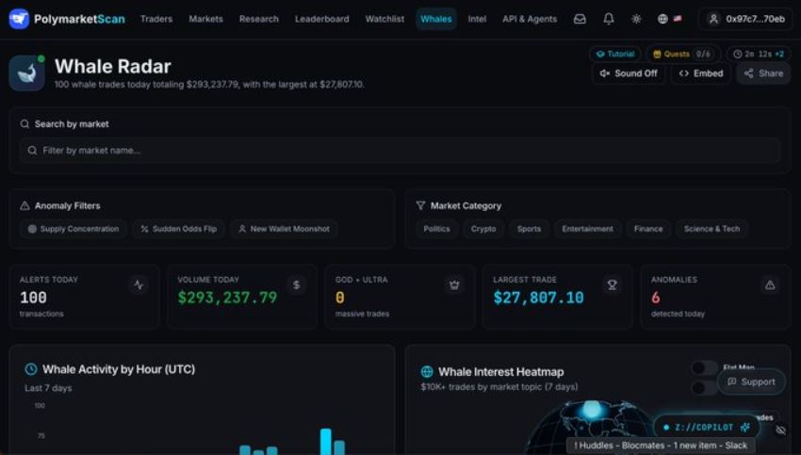Open the Watchlist page
The height and width of the screenshot is (455, 801).
click(384, 19)
